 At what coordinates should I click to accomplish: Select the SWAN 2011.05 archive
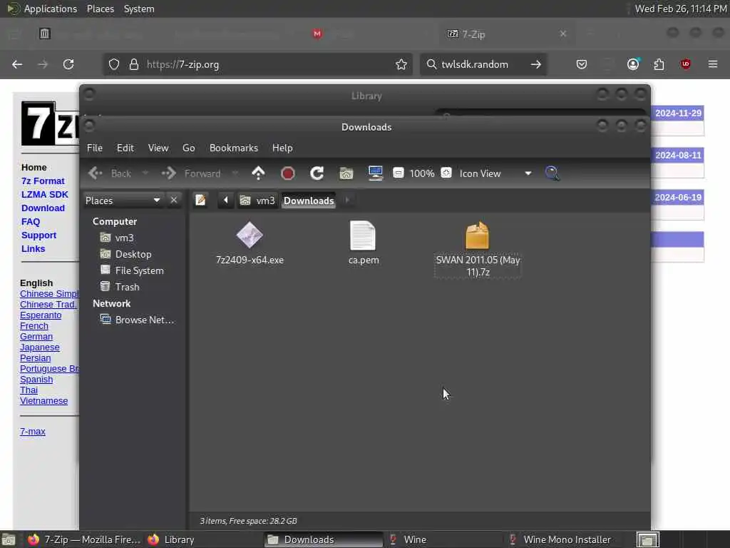(x=478, y=249)
